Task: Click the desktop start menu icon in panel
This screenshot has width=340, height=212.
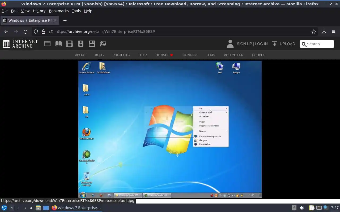Action: (4, 208)
